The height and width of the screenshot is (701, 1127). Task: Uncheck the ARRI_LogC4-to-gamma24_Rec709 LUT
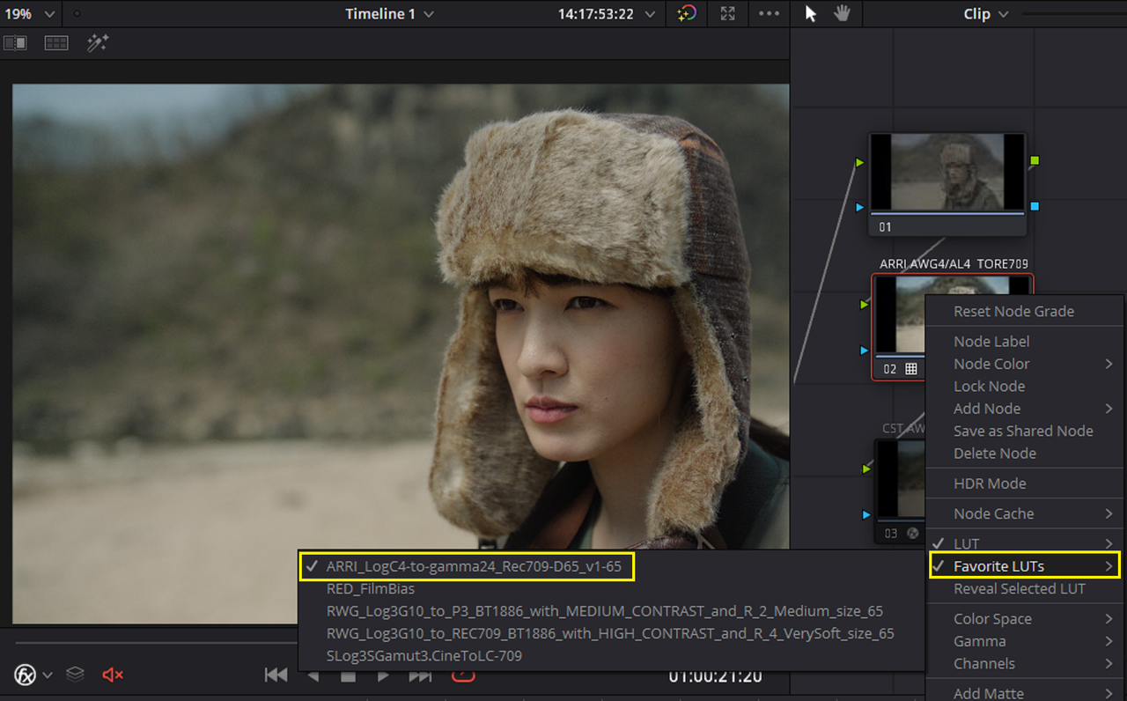pyautogui.click(x=612, y=566)
